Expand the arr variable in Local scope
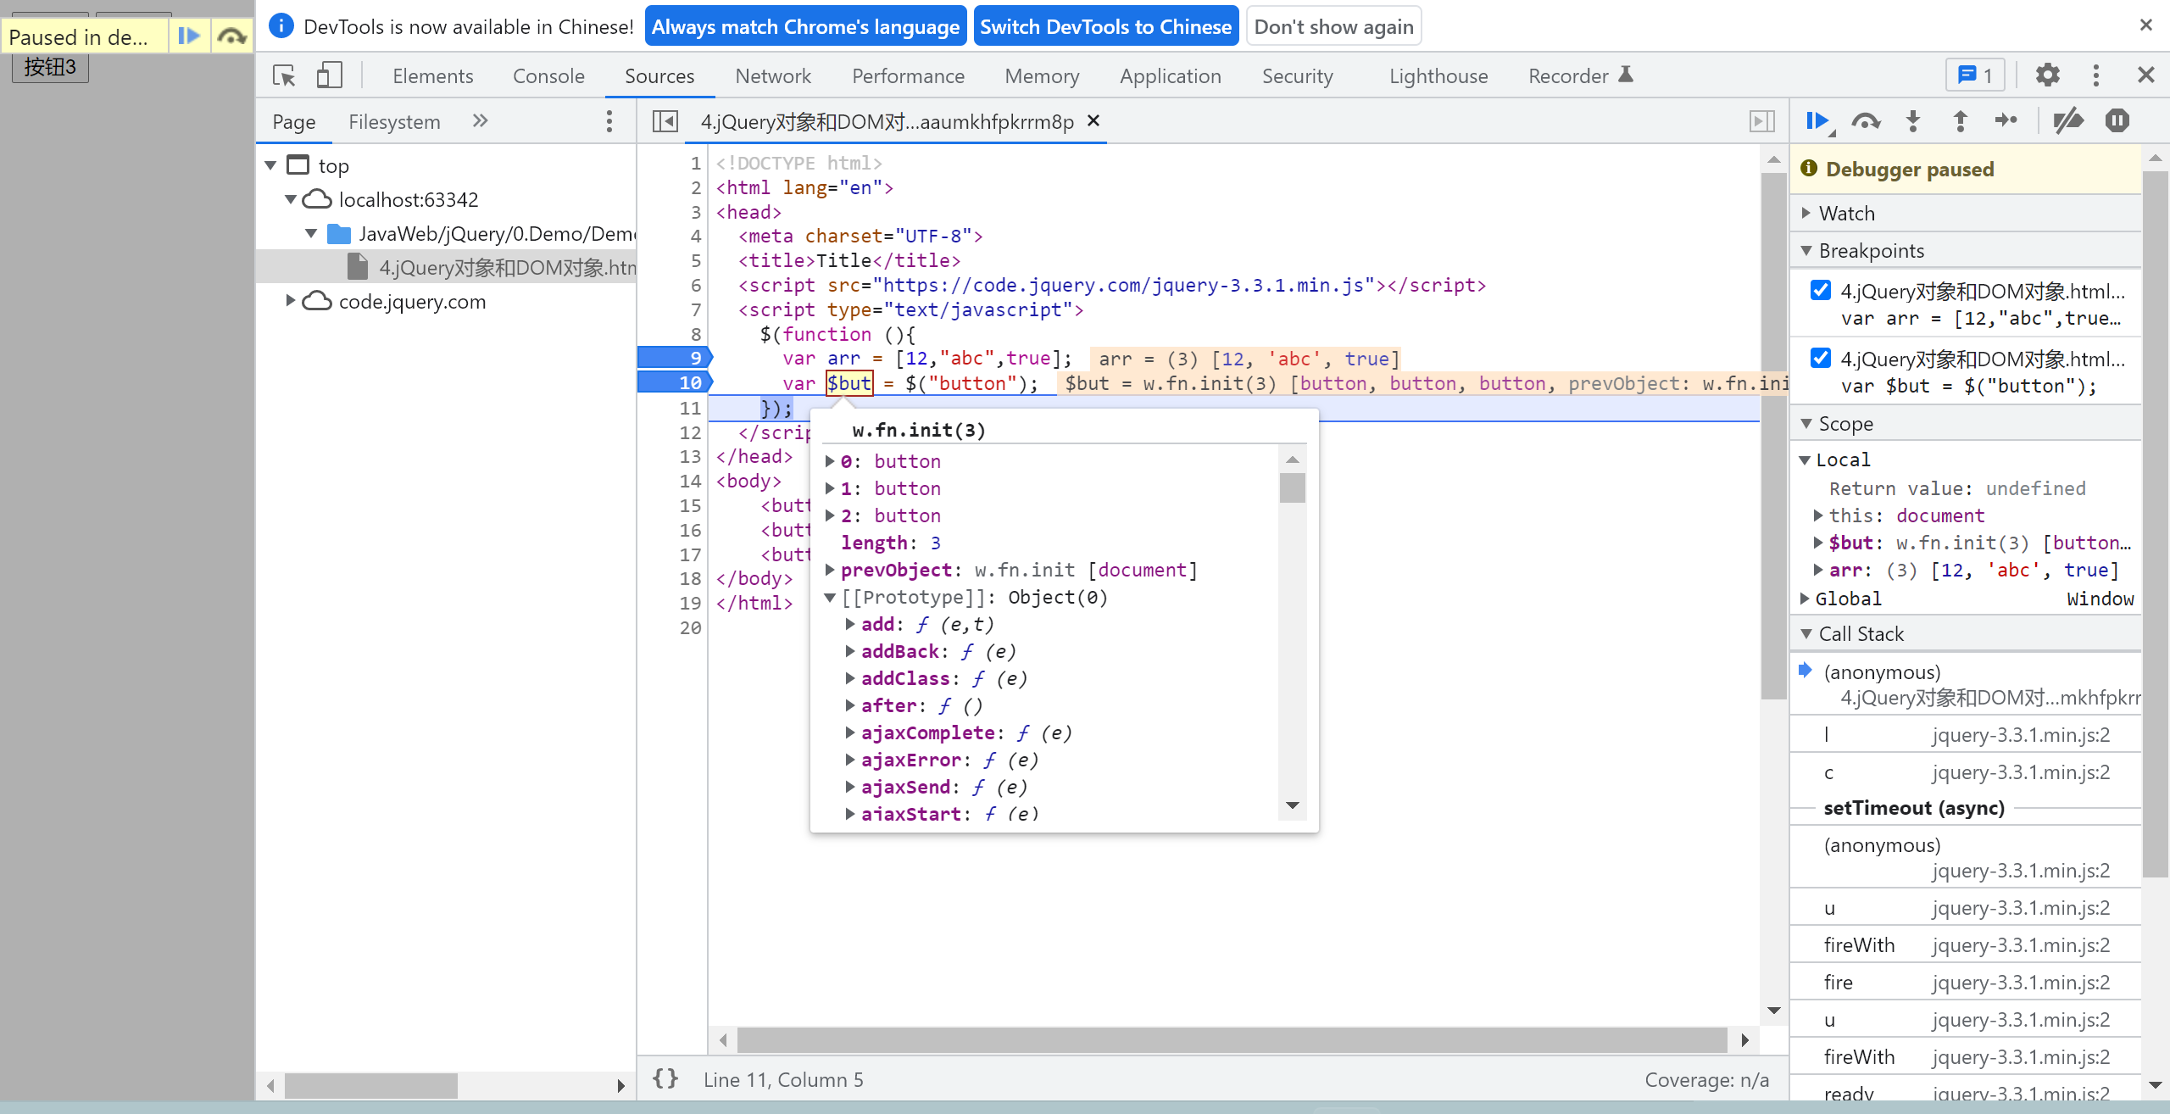The width and height of the screenshot is (2170, 1114). tap(1818, 570)
